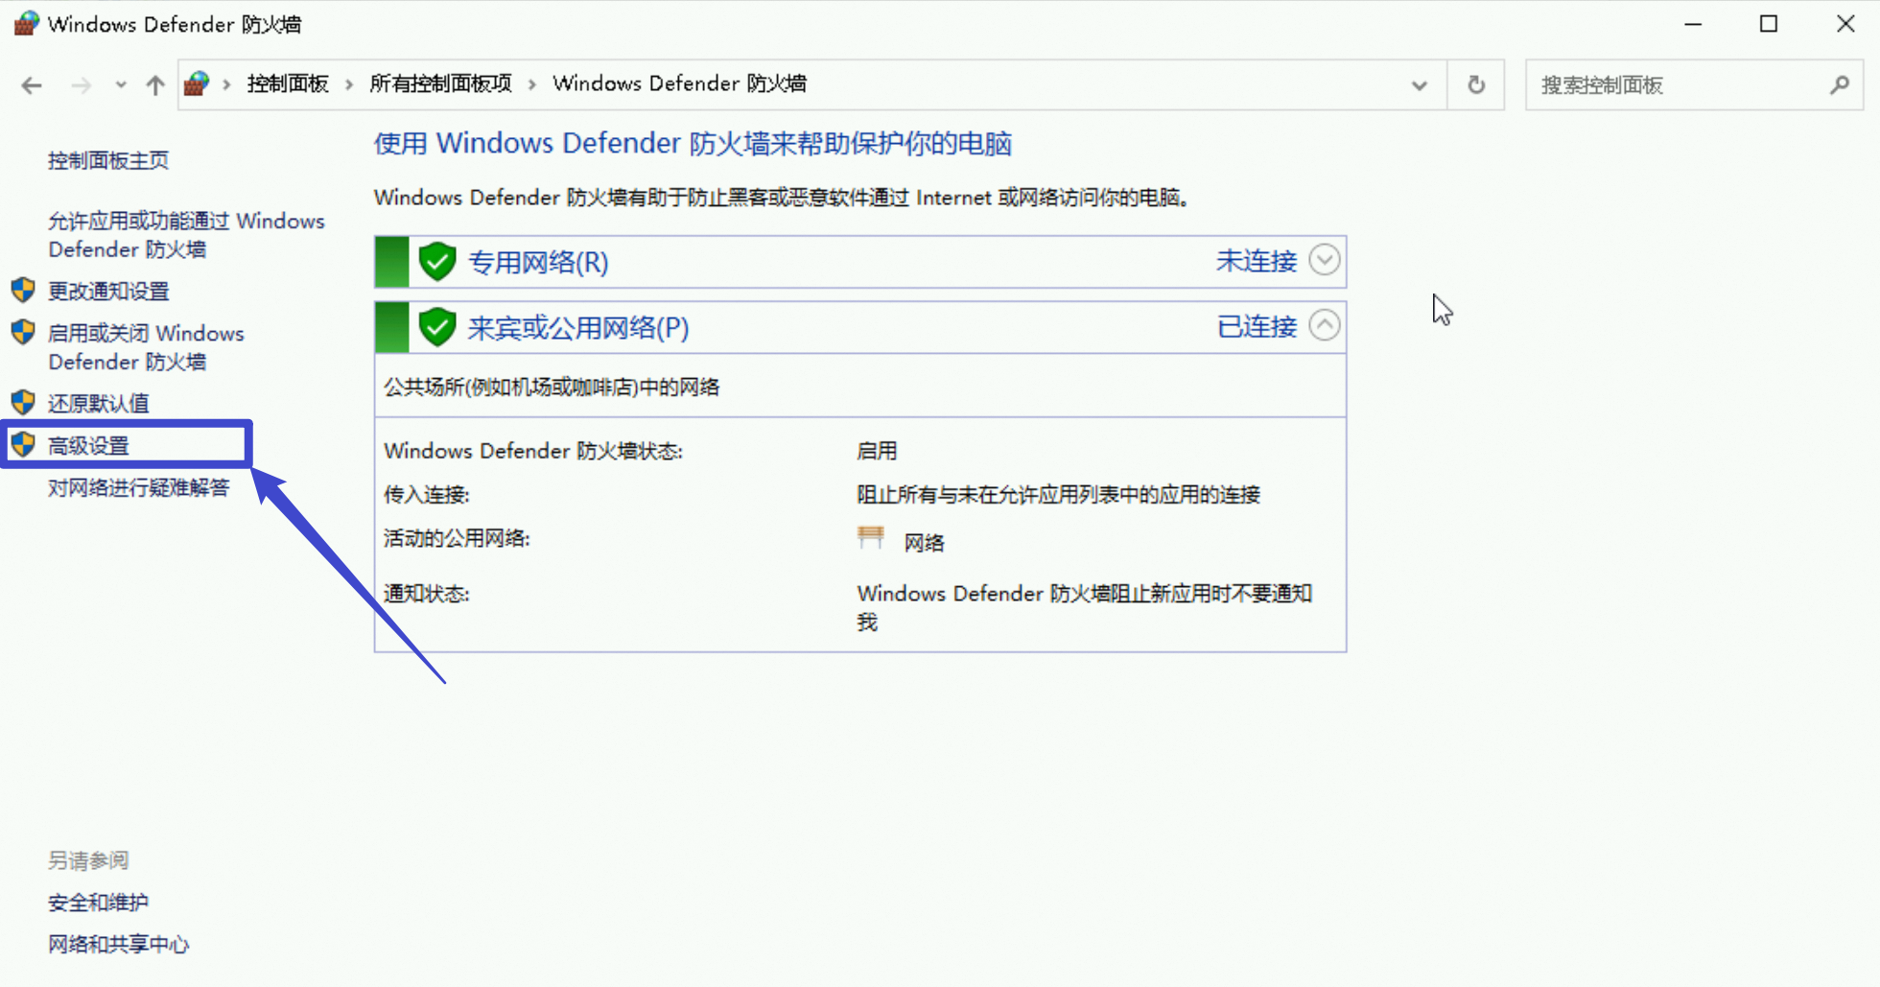The image size is (1880, 987).
Task: Click green shield icon for 来宾或公用网络
Action: click(437, 327)
